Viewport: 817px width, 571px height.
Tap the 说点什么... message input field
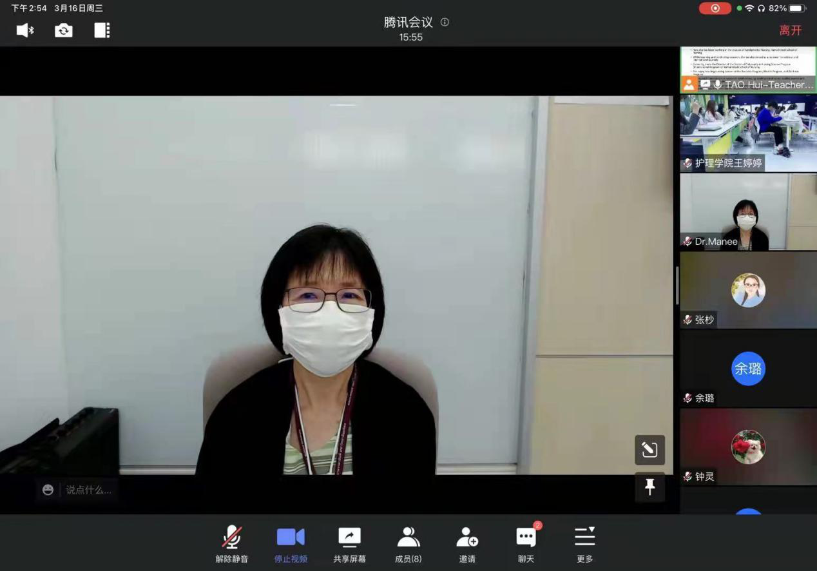click(x=88, y=490)
